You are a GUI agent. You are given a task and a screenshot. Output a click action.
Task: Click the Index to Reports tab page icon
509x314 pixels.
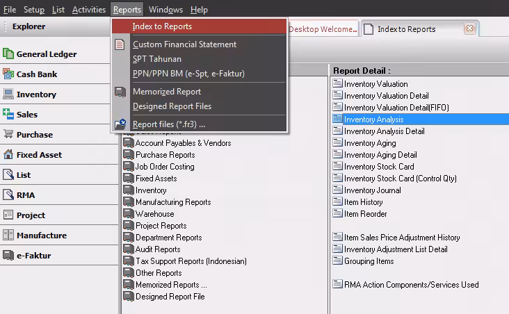click(x=369, y=29)
